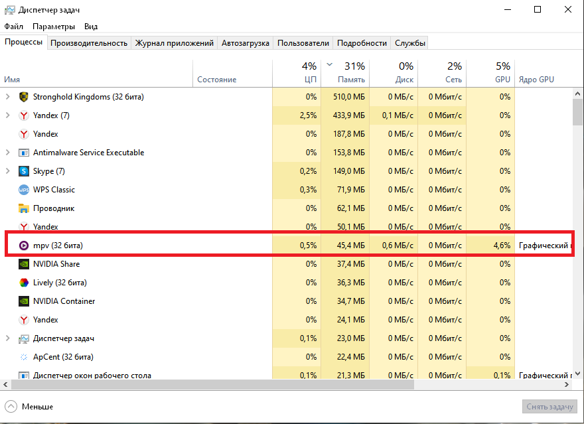The height and width of the screenshot is (424, 584).
Task: Switch to the Подробности tab
Action: (362, 43)
